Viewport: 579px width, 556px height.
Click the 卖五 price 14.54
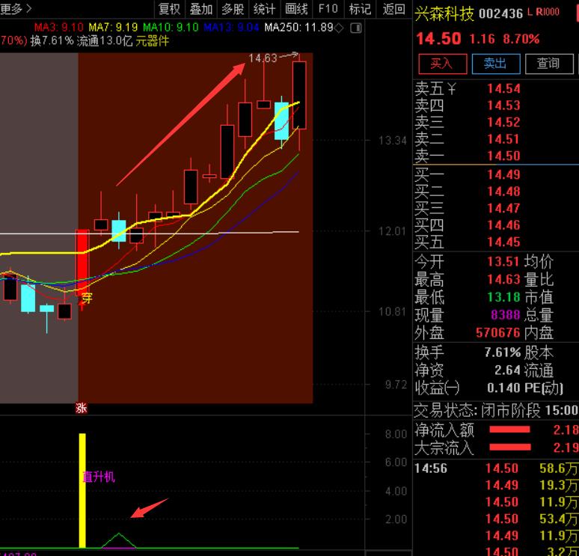point(503,88)
